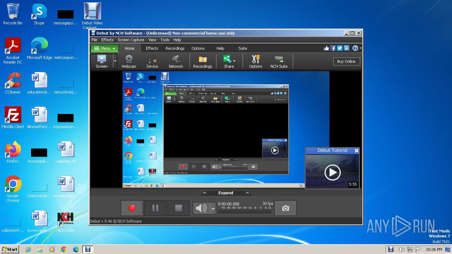Viewport: 452px width, 254px height.
Task: Open Recycle Bin desktop icon
Action: coord(13,14)
